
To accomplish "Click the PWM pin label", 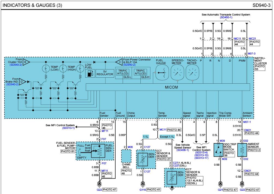I will click(x=242, y=61).
